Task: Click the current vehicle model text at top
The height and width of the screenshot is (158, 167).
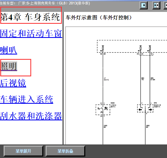Action: [45, 3]
